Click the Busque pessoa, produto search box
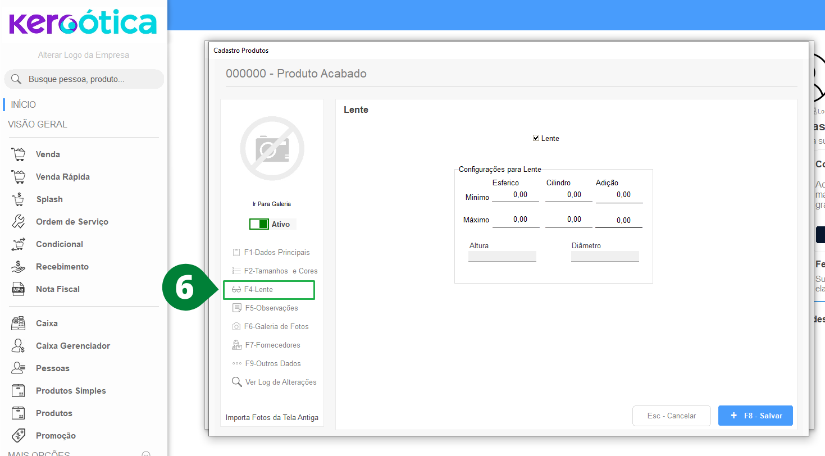The image size is (825, 456). coord(84,79)
